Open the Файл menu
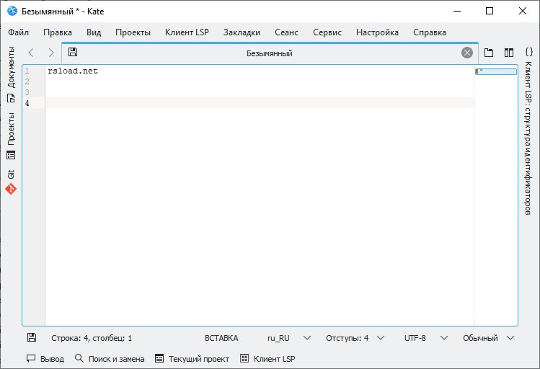Image resolution: width=540 pixels, height=369 pixels. (x=18, y=32)
